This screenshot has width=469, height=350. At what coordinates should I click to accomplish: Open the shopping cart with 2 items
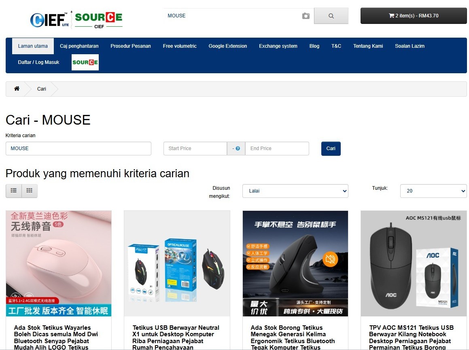(x=414, y=16)
